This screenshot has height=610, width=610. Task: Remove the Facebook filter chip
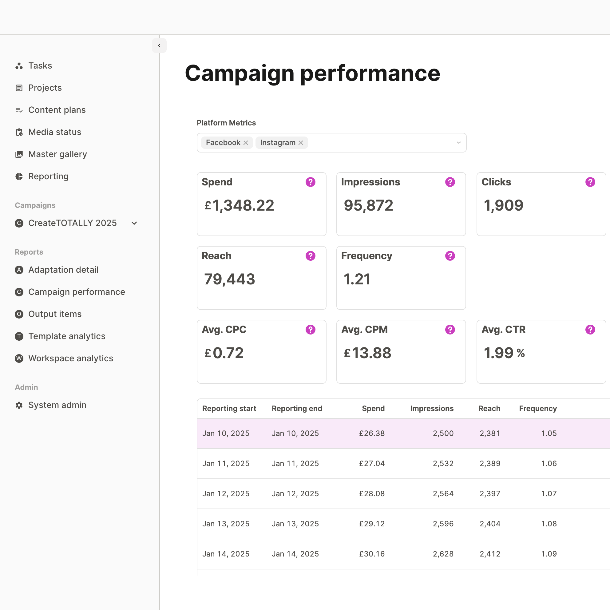(246, 142)
